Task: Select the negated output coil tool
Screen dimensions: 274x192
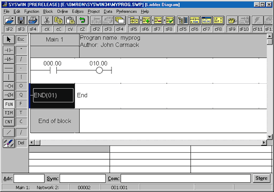Action: 9,95
